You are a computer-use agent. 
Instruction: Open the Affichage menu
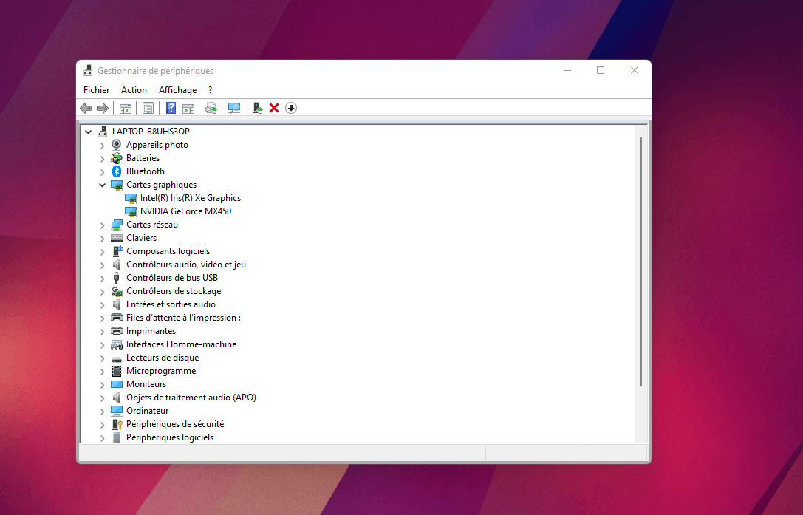178,90
